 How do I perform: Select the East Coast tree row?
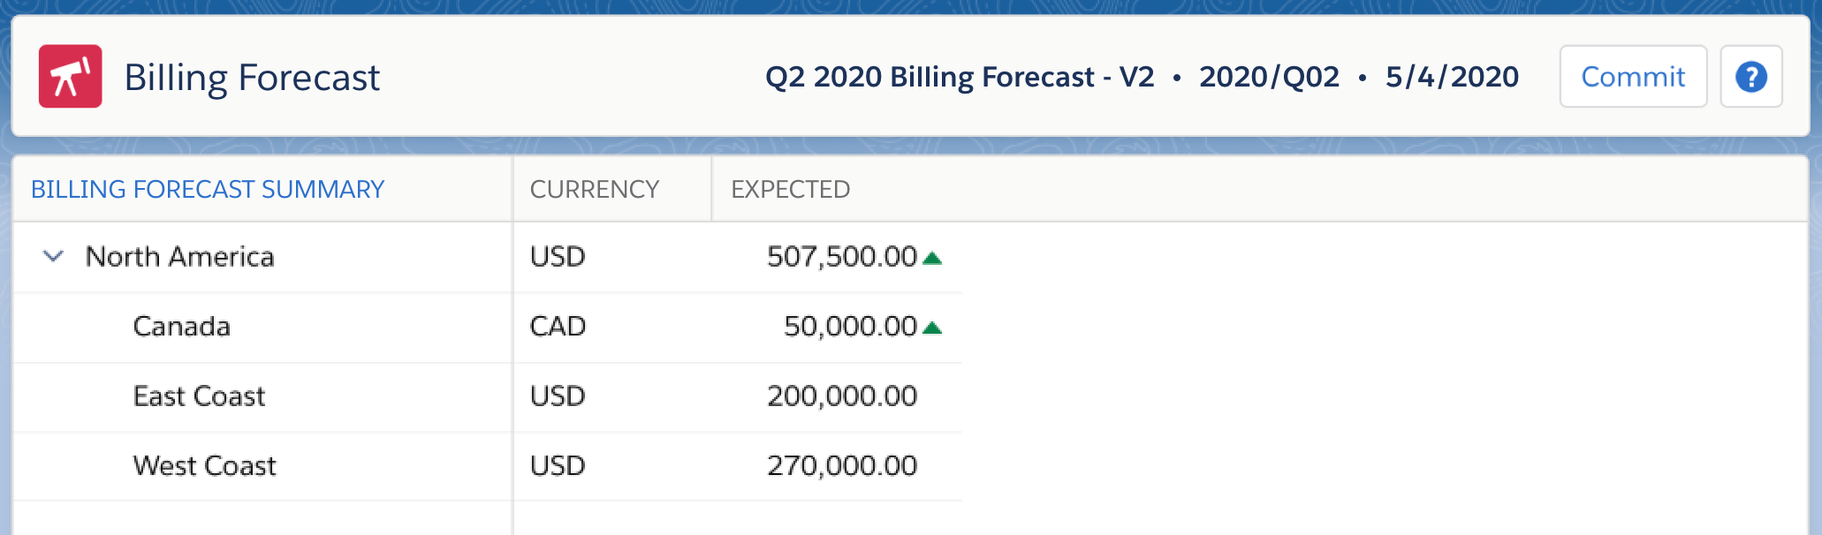coord(199,396)
